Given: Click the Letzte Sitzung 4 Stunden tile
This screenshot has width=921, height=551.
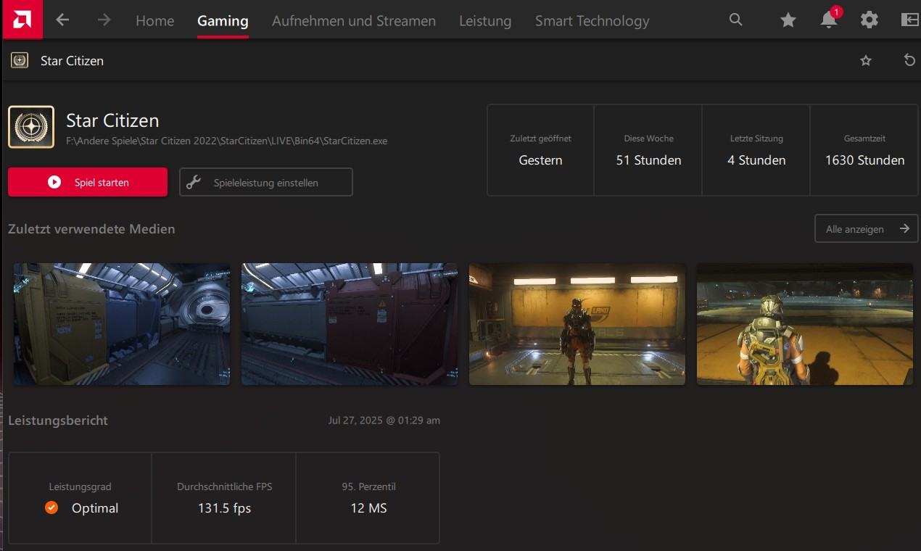Looking at the screenshot, I should click(756, 150).
